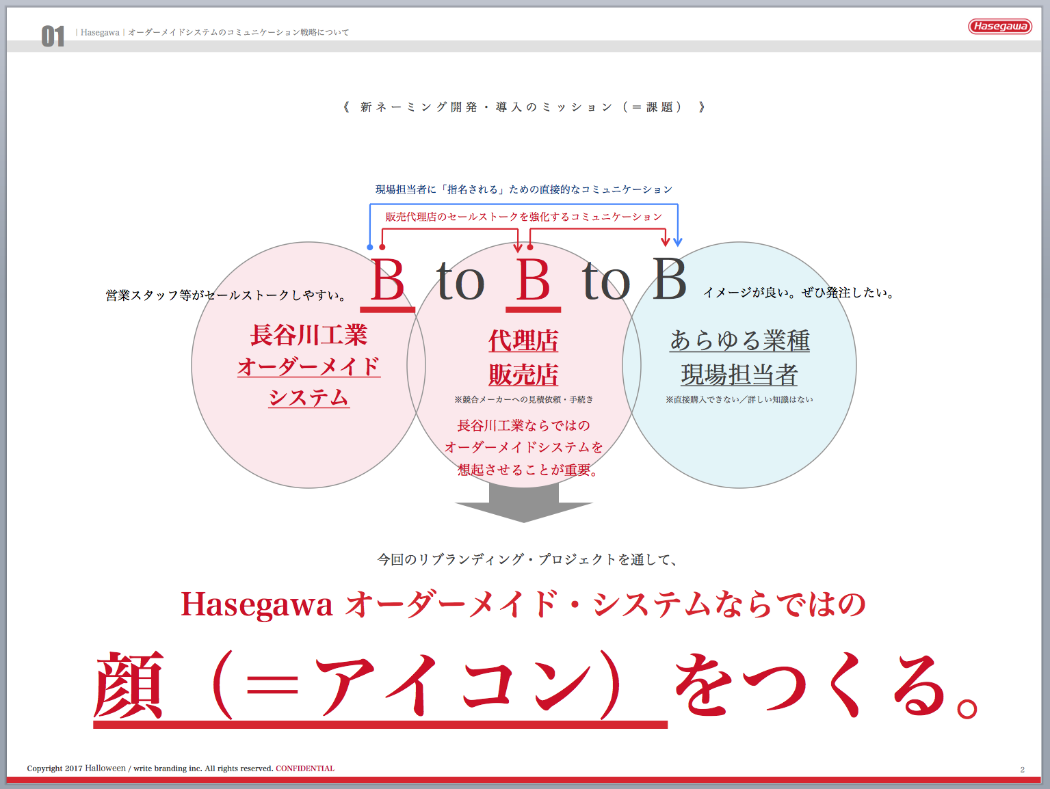The height and width of the screenshot is (789, 1050).
Task: Click the middle red underlined letter B
Action: (x=534, y=280)
